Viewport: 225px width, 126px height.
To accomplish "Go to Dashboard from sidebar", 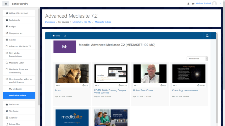I will click(19, 104).
